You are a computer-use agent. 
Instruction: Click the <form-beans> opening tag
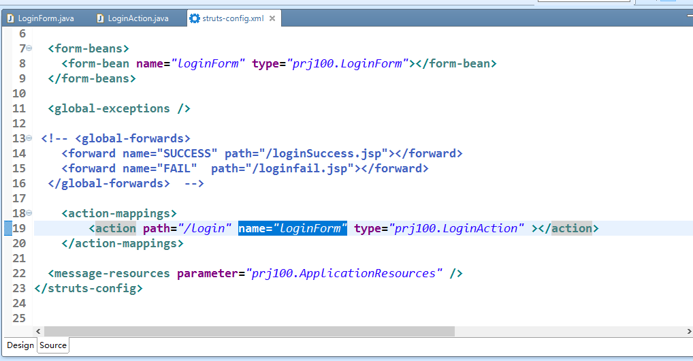click(x=88, y=48)
